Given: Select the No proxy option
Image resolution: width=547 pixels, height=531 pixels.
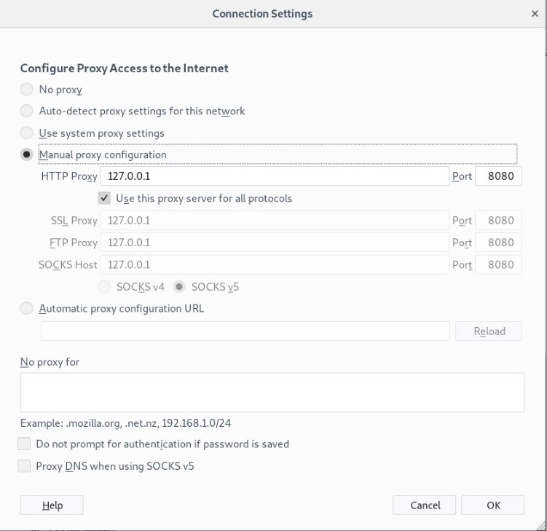Looking at the screenshot, I should (x=27, y=90).
